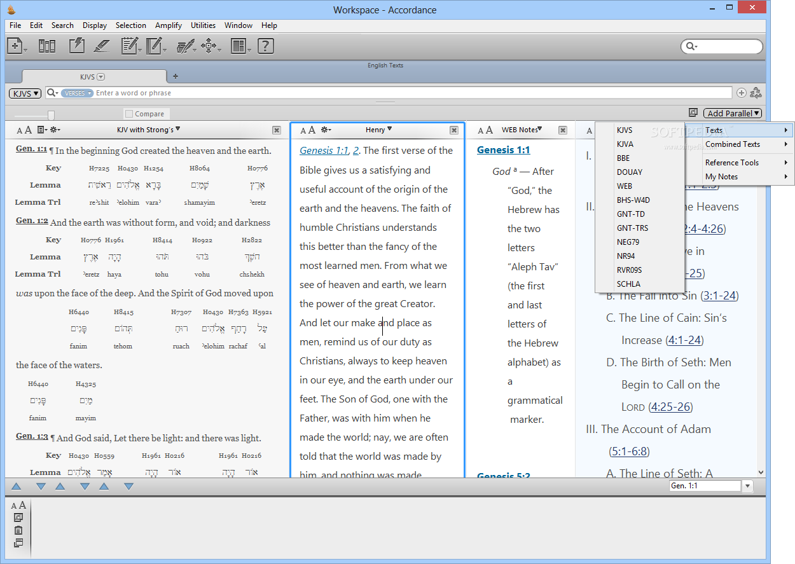The image size is (795, 564).
Task: Click the leftmost blue up navigation arrow
Action: (x=17, y=486)
